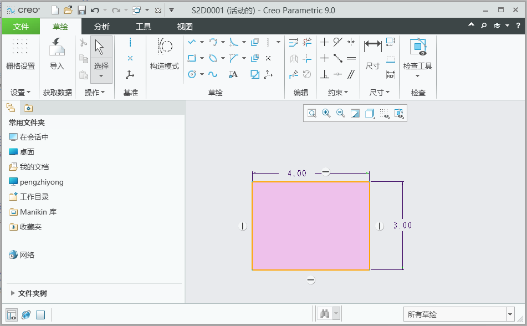
Task: Select the line chain sketch tool
Action: (192, 42)
